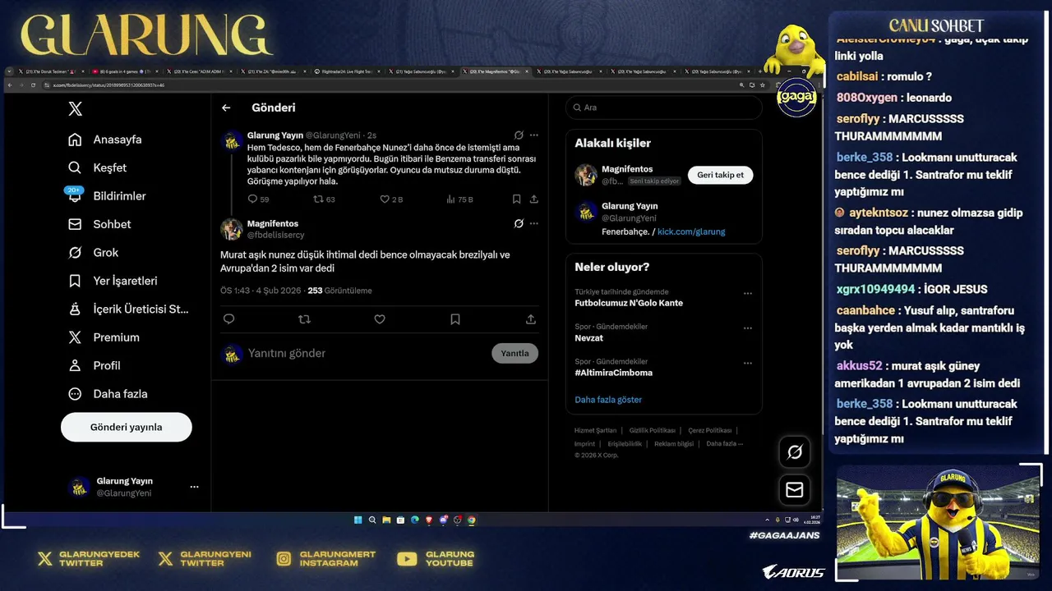Viewport: 1052px width, 591px height.
Task: Click the X logo in the sidebar
Action: click(x=75, y=108)
